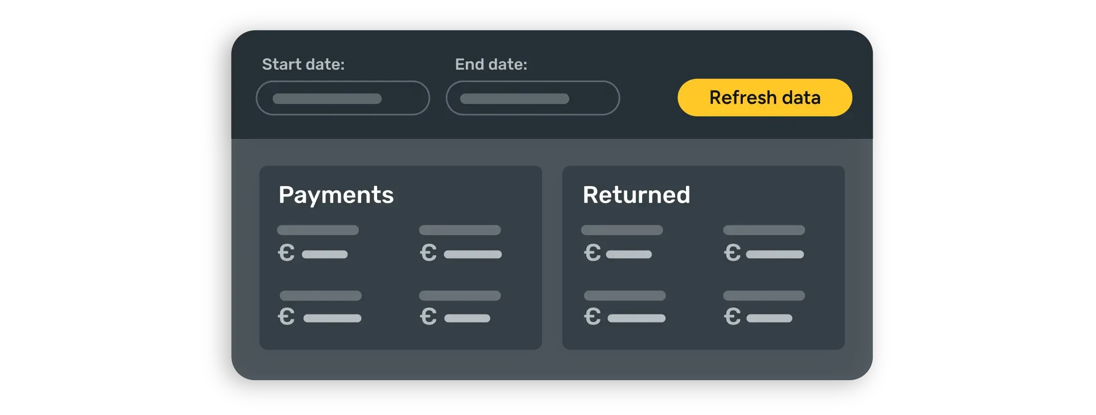
Task: Click the first euro icon under Returned
Action: (592, 253)
